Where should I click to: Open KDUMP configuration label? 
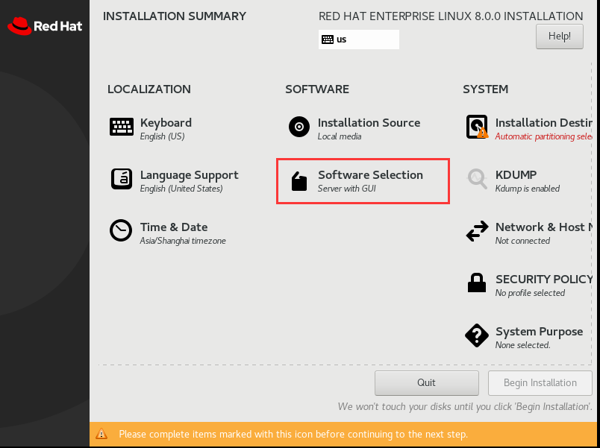pyautogui.click(x=516, y=174)
